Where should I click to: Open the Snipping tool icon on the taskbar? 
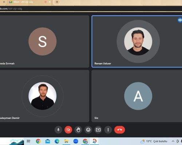(x=94, y=141)
